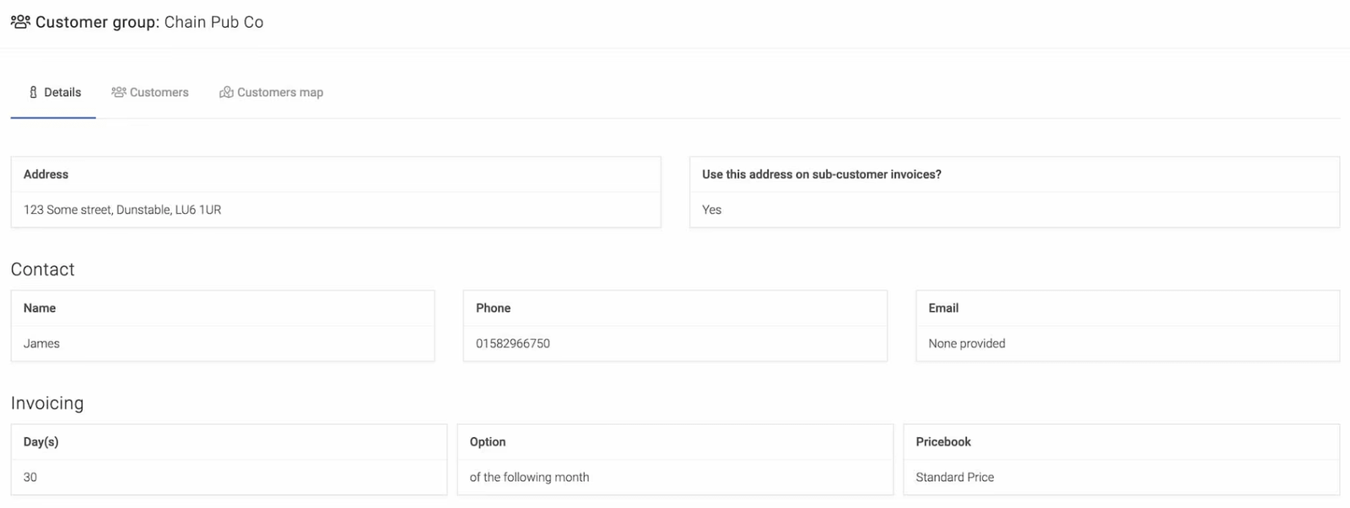Select the sub-customer invoices address answer Yes

click(711, 210)
